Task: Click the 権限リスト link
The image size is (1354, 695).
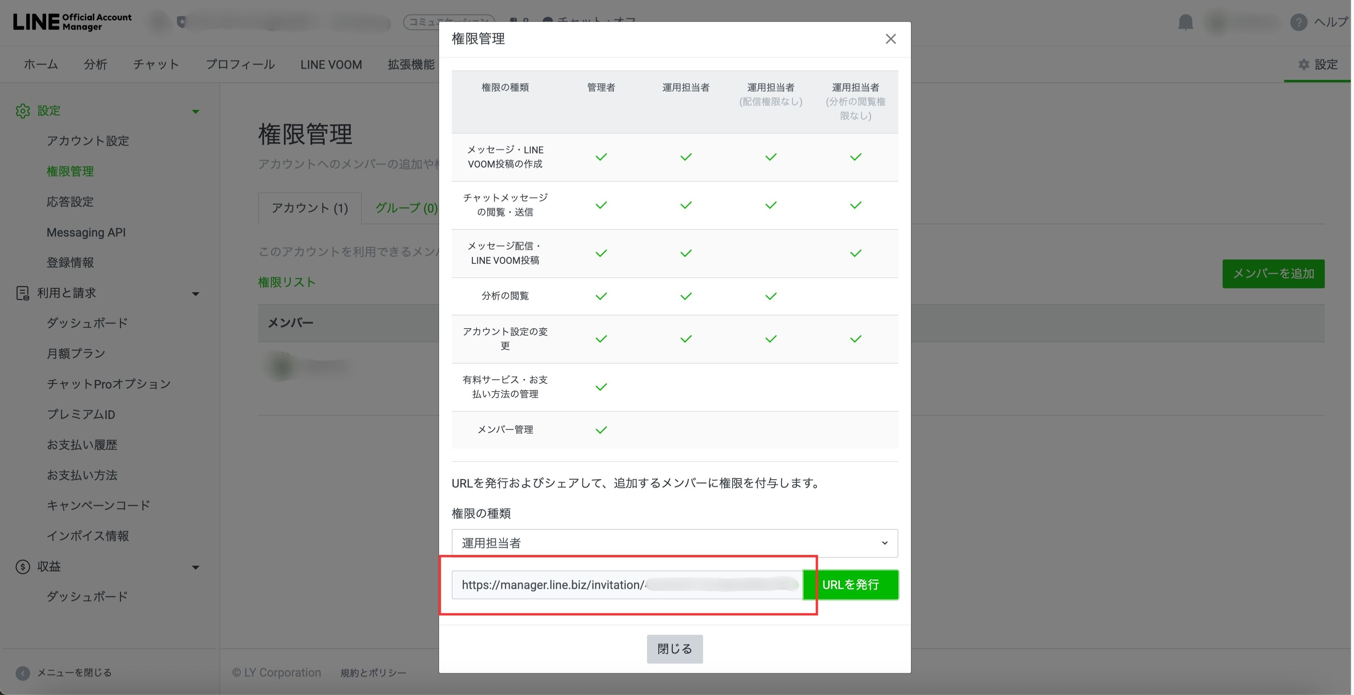Action: [286, 282]
